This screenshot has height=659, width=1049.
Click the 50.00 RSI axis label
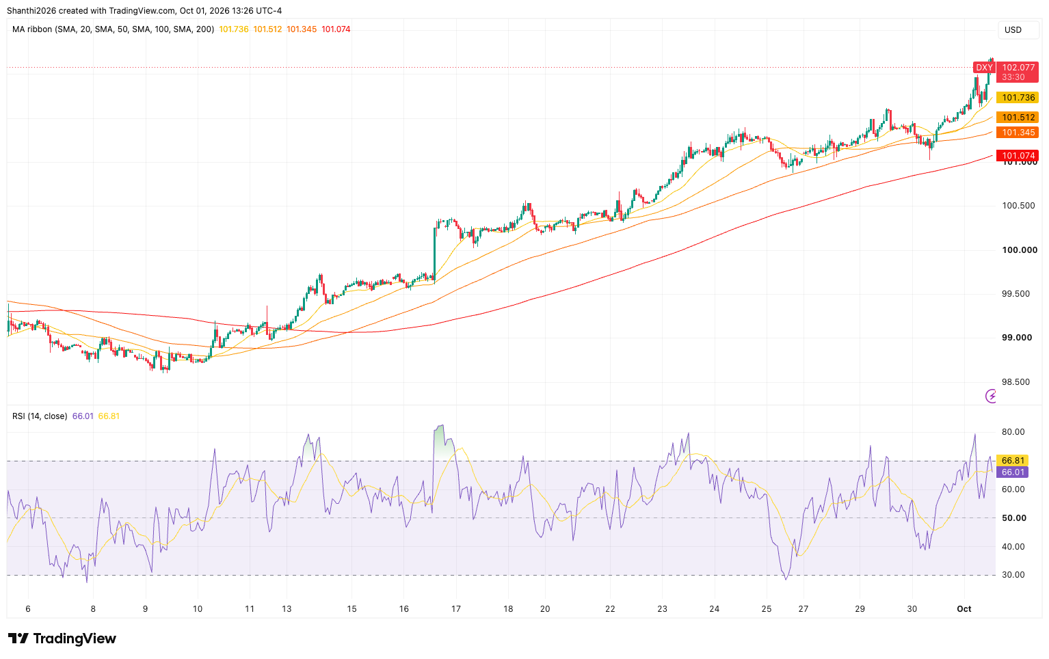click(x=1013, y=518)
